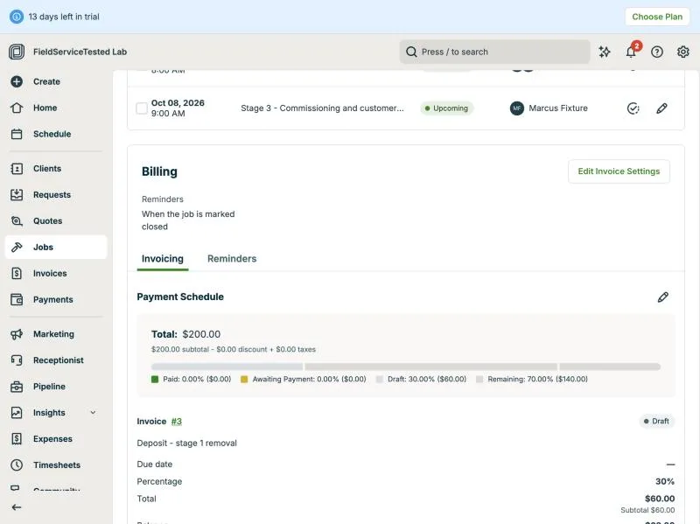Viewport: 700px width, 524px height.
Task: Click When the job is marked closed text
Action: point(188,220)
